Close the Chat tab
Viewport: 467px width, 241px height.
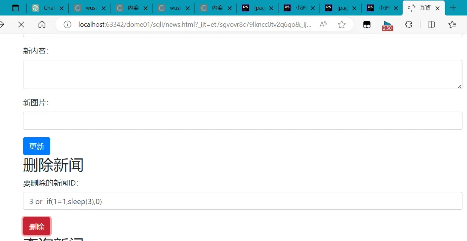62,8
